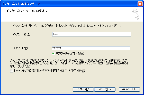Viewport: 144px width, 95px height.
Task: Enable the SPA secure password authentication checkbox
Action: pyautogui.click(x=12, y=71)
